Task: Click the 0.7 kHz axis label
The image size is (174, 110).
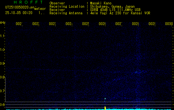Action: click(2, 91)
